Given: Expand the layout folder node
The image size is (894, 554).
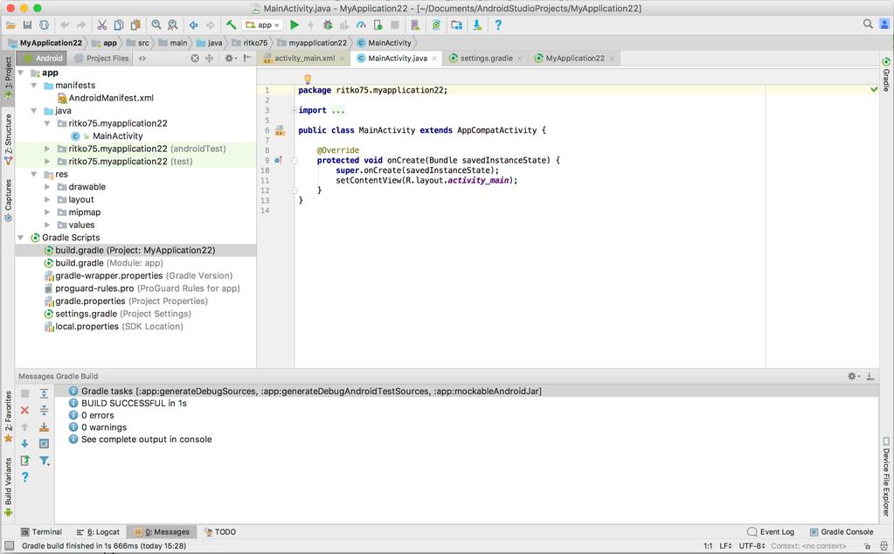Looking at the screenshot, I should tap(47, 199).
